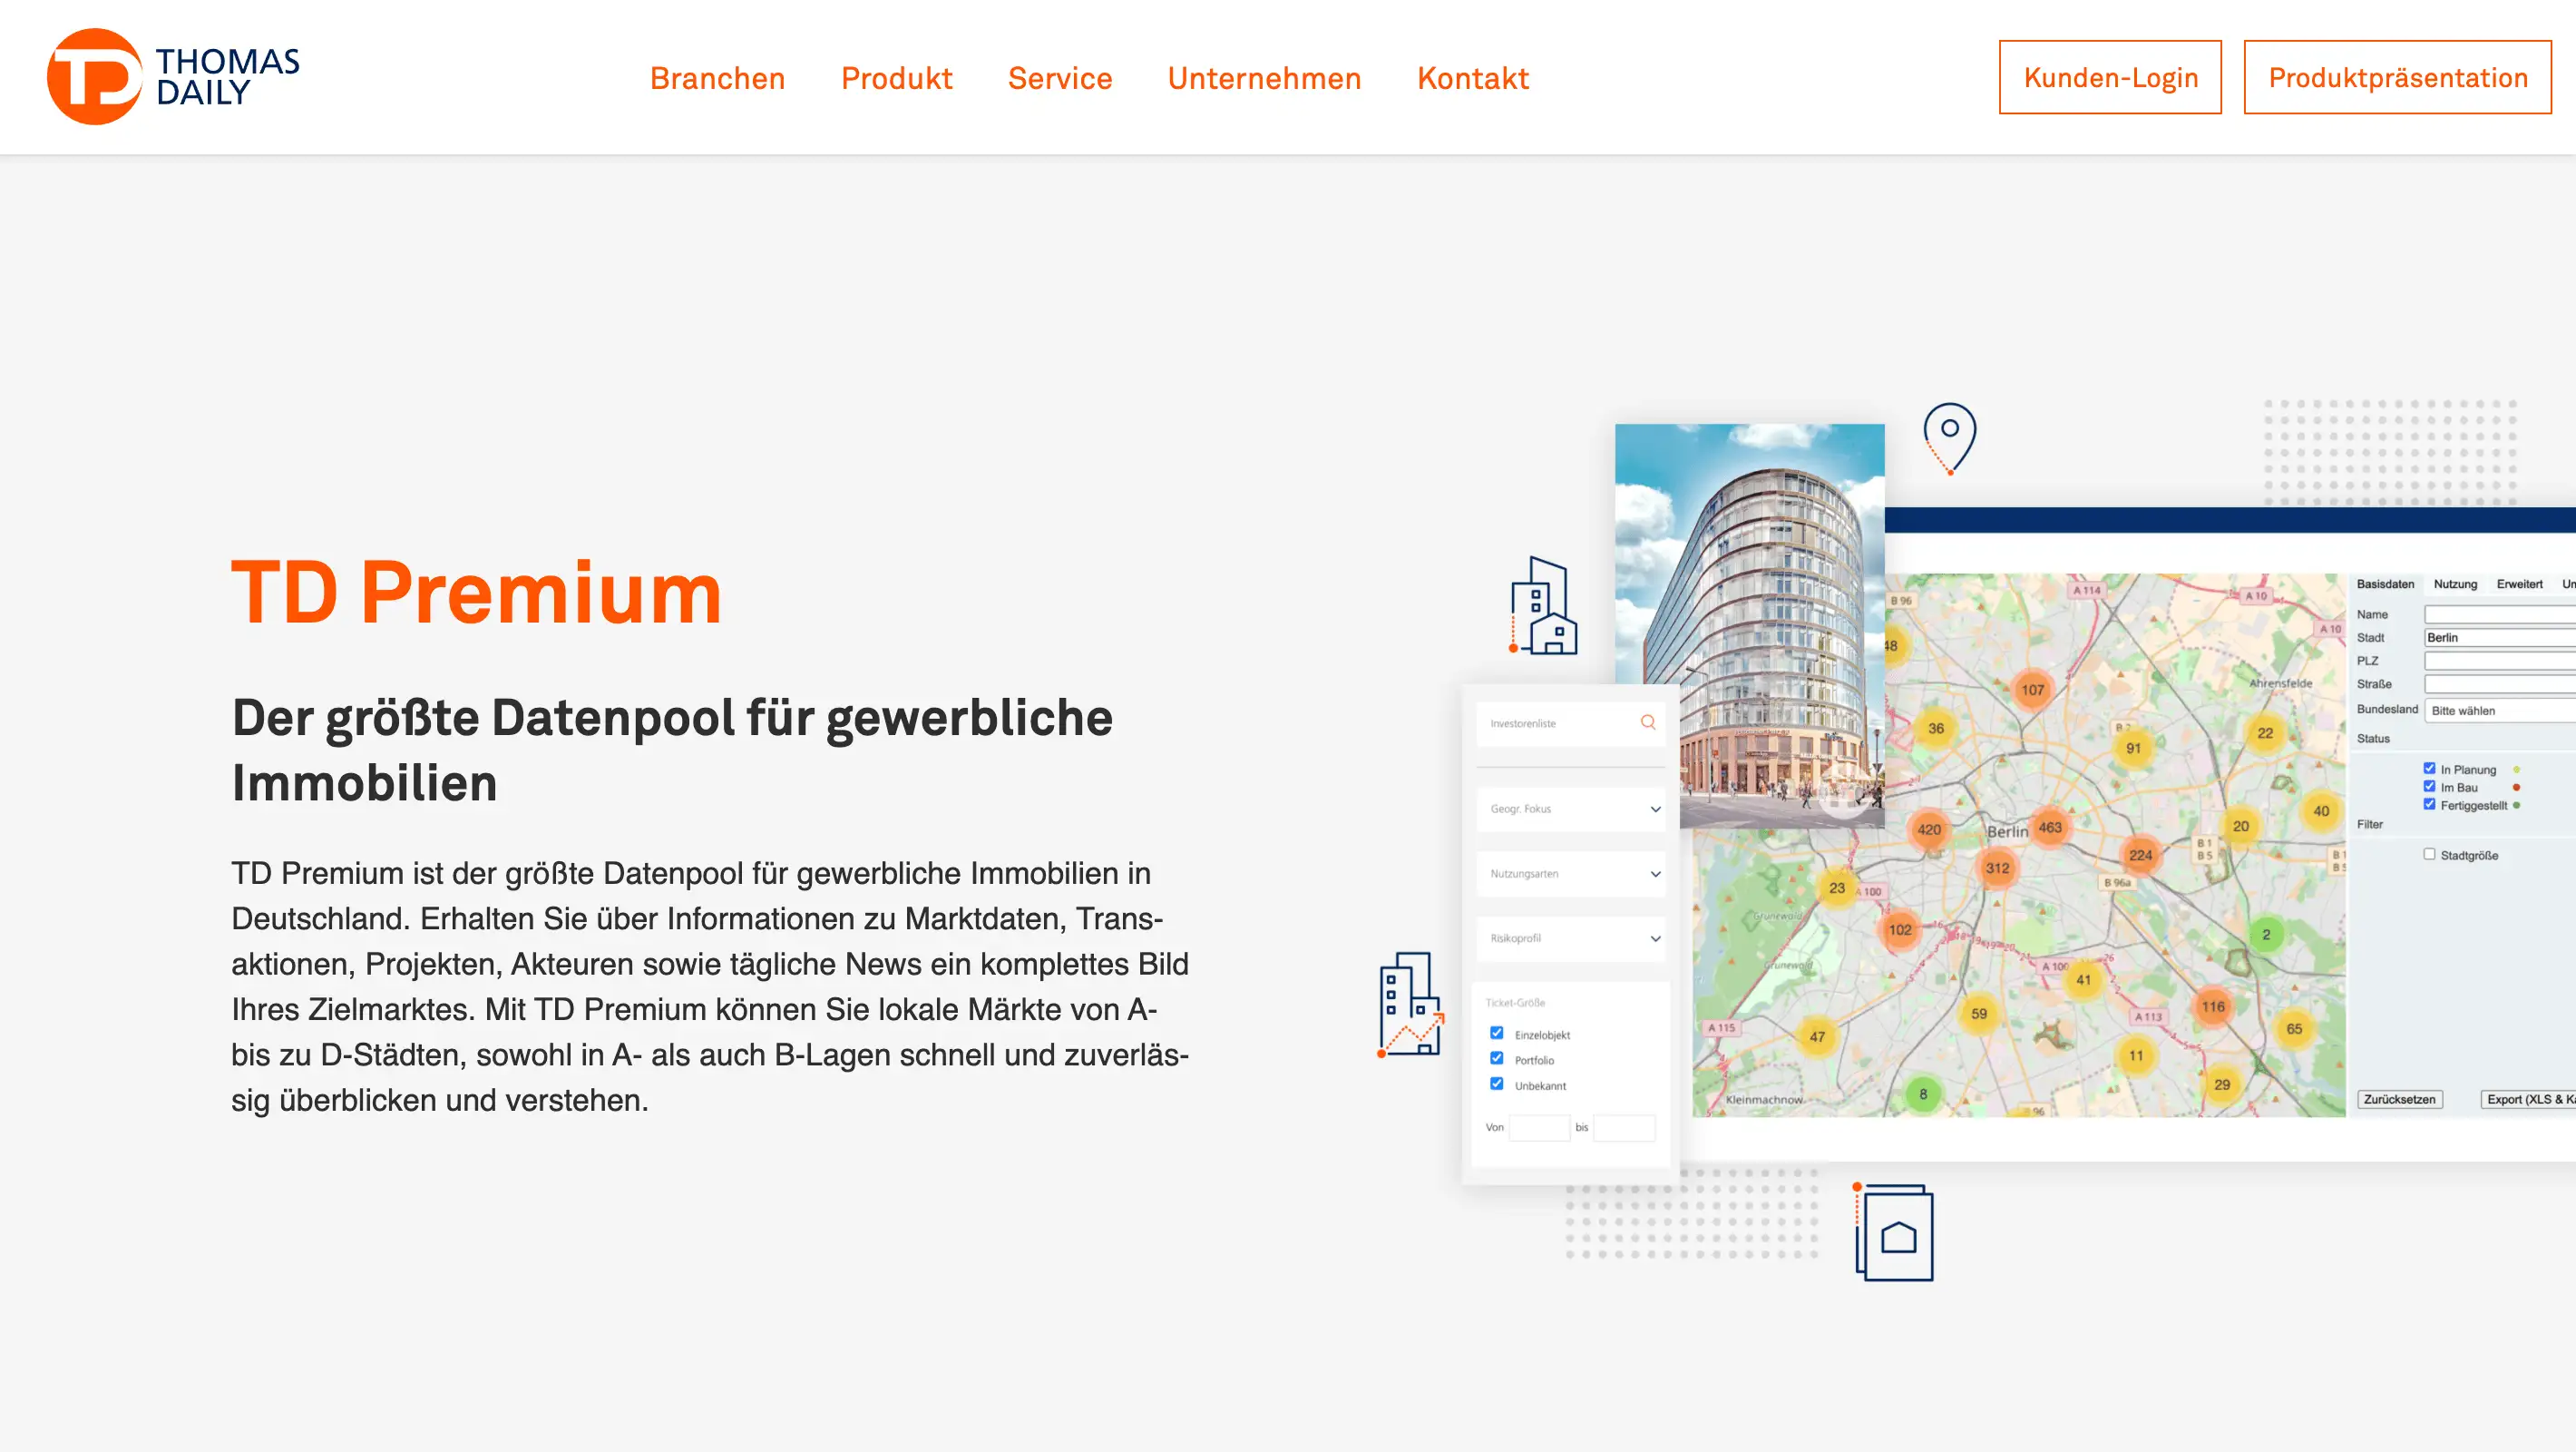Click the yellow-green dot beside In Planung
The width and height of the screenshot is (2576, 1452).
tap(2516, 770)
